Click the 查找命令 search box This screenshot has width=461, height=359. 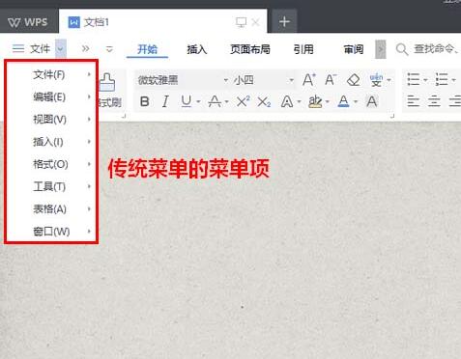coord(428,49)
